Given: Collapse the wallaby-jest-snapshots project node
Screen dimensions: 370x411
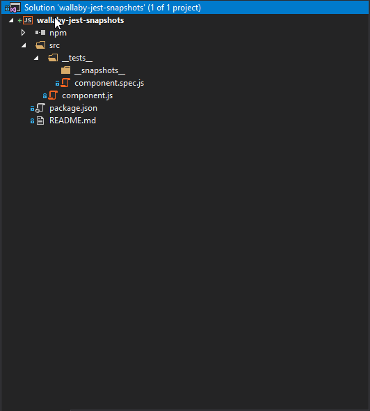Looking at the screenshot, I should 11,20.
